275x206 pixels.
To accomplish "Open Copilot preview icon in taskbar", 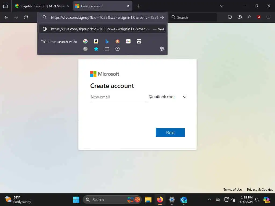I will pyautogui.click(x=267, y=200).
